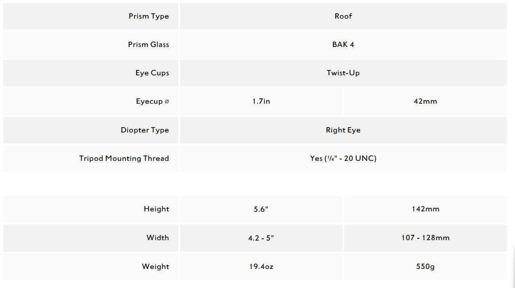515x288 pixels.
Task: Click the Eyecup diameter label
Action: click(x=152, y=101)
